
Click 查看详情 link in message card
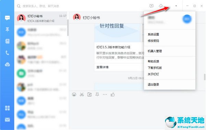[x=102, y=67]
